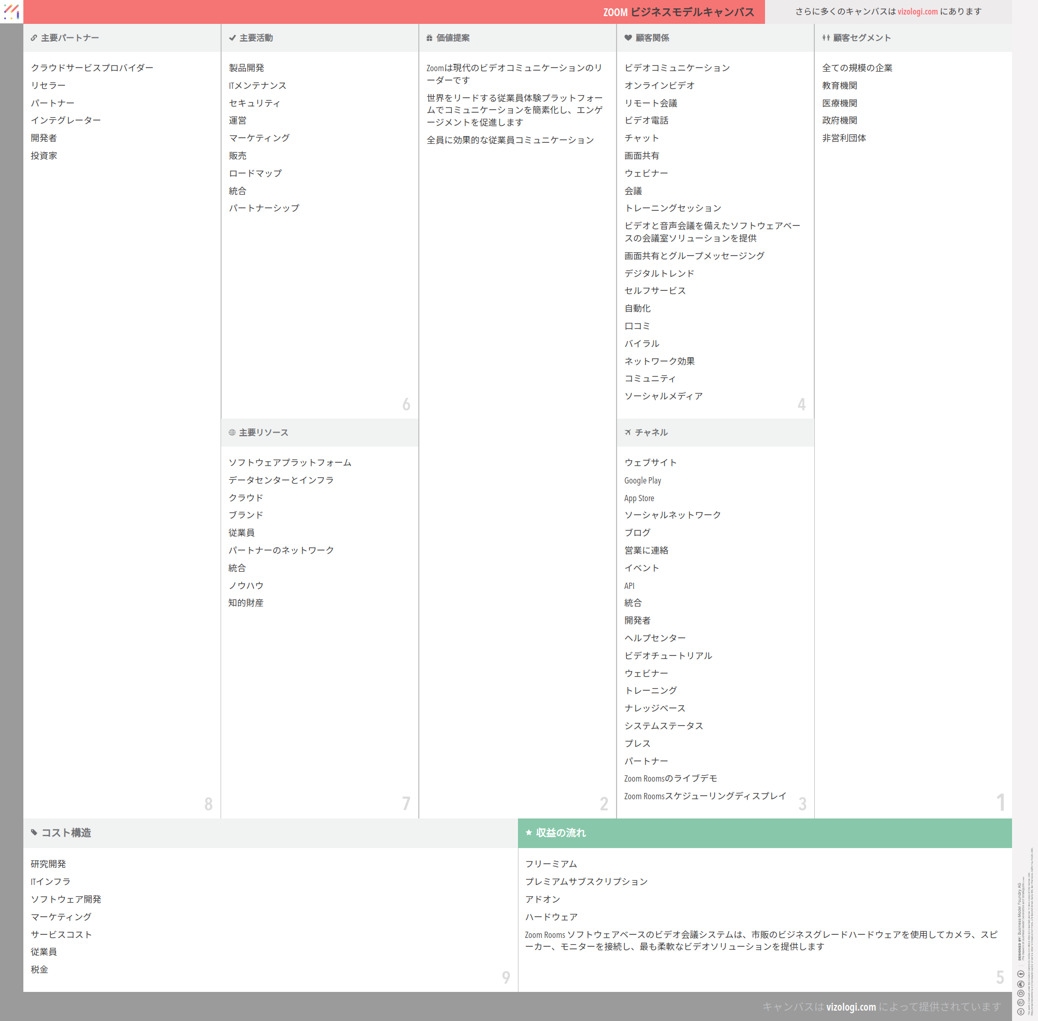Click the heart icon beside 顧客関係
1038x1021 pixels.
(x=628, y=38)
